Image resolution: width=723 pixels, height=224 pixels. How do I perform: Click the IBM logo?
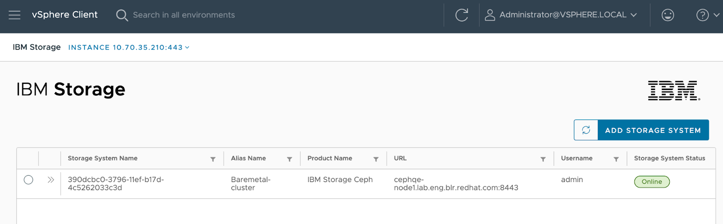[x=674, y=91]
